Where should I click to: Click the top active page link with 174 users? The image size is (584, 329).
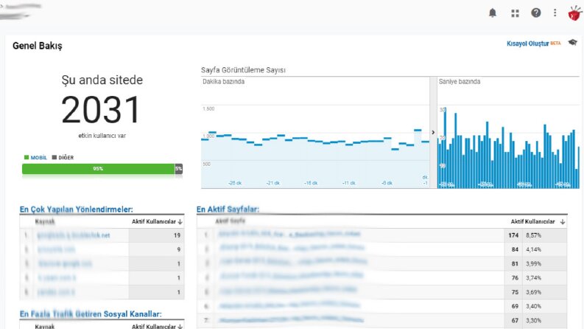pos(289,235)
